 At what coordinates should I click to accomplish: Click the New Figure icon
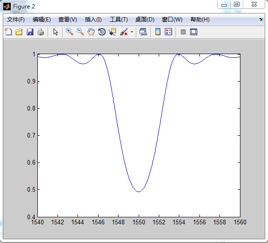coord(8,32)
